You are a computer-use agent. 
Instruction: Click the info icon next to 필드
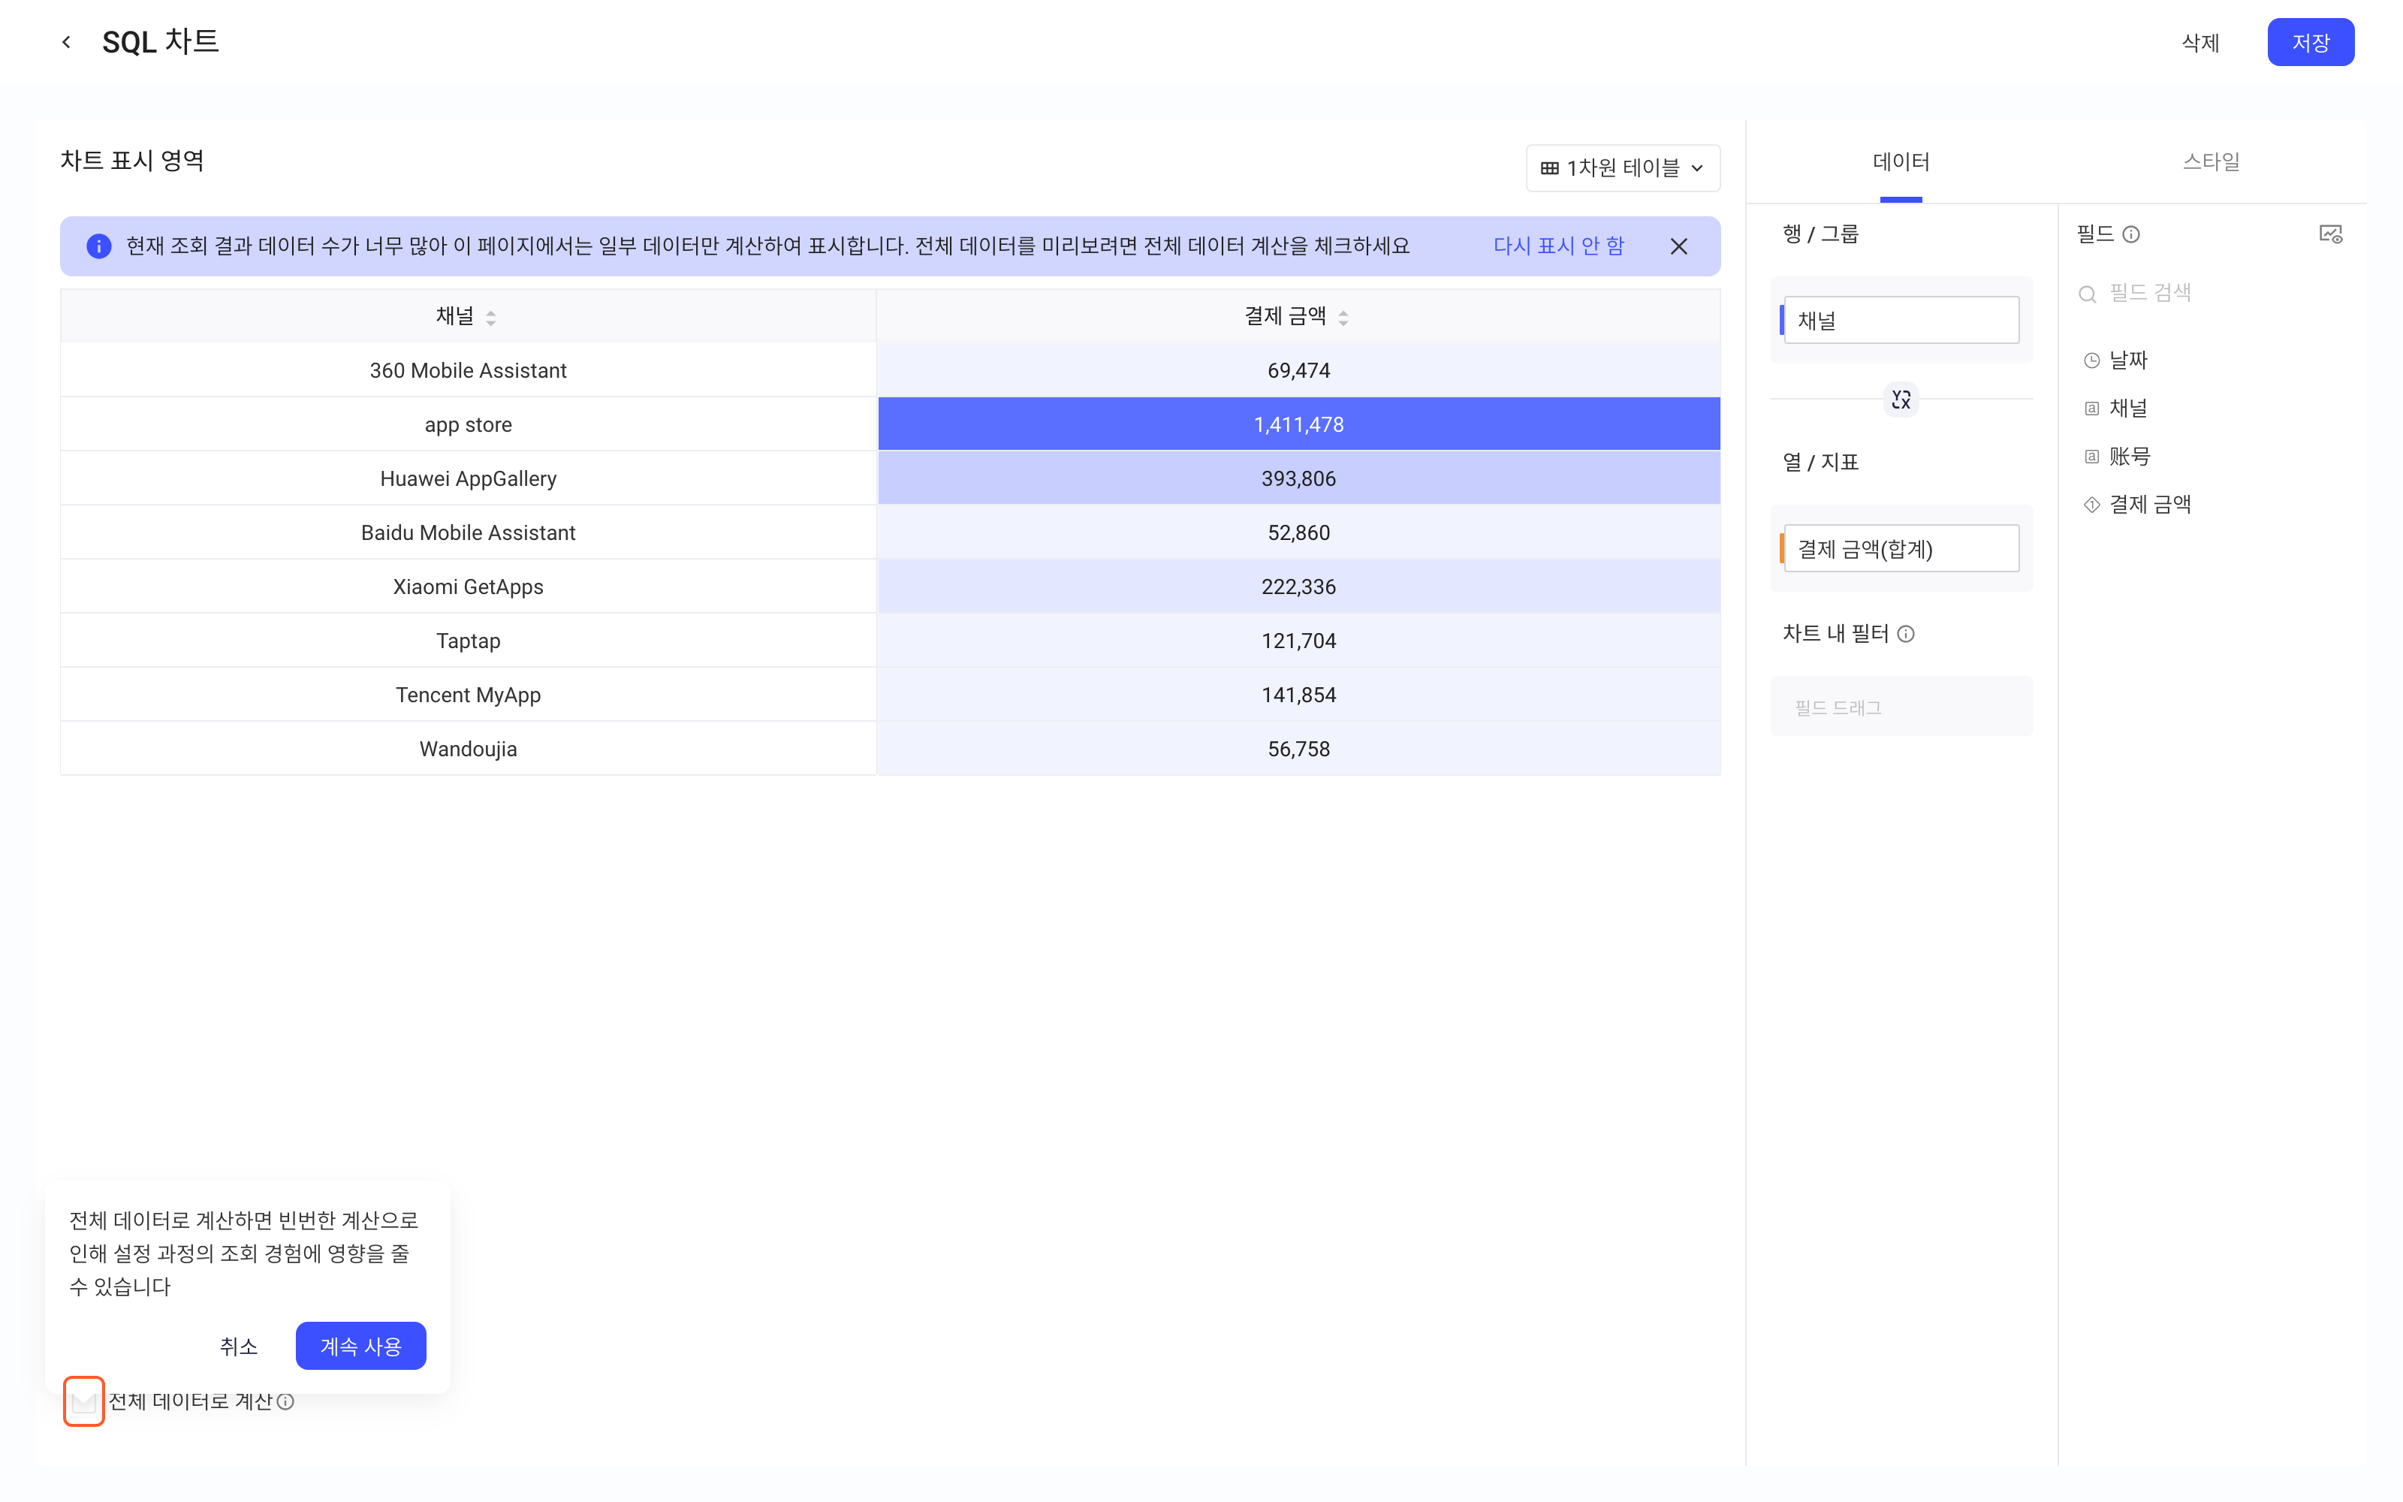[x=2131, y=234]
